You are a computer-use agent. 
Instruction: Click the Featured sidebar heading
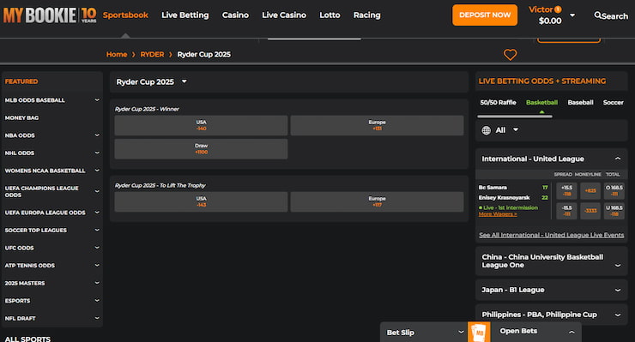[x=21, y=81]
